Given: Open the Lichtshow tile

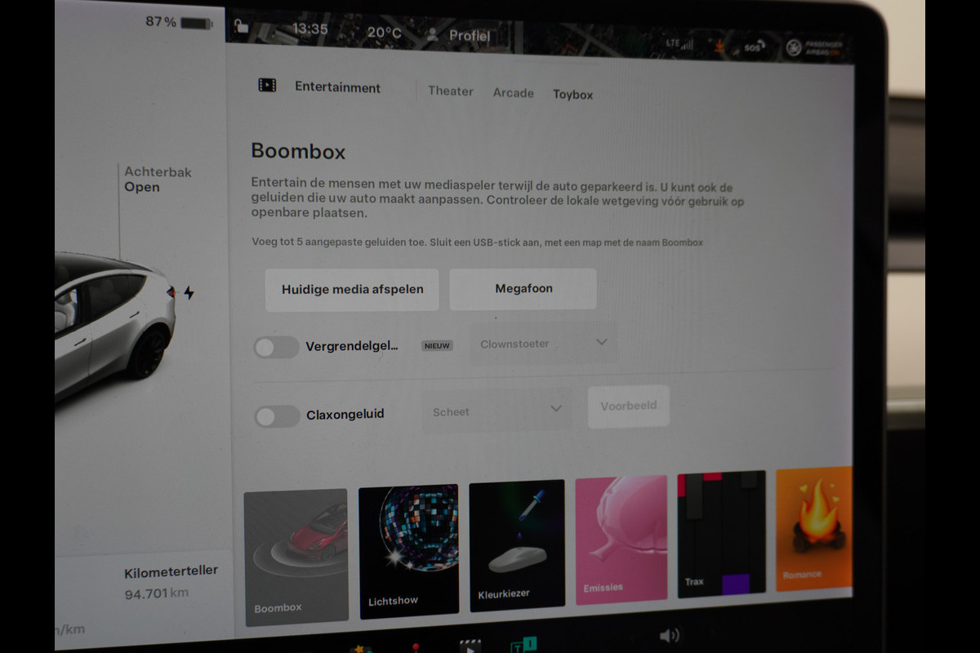Looking at the screenshot, I should pyautogui.click(x=408, y=549).
